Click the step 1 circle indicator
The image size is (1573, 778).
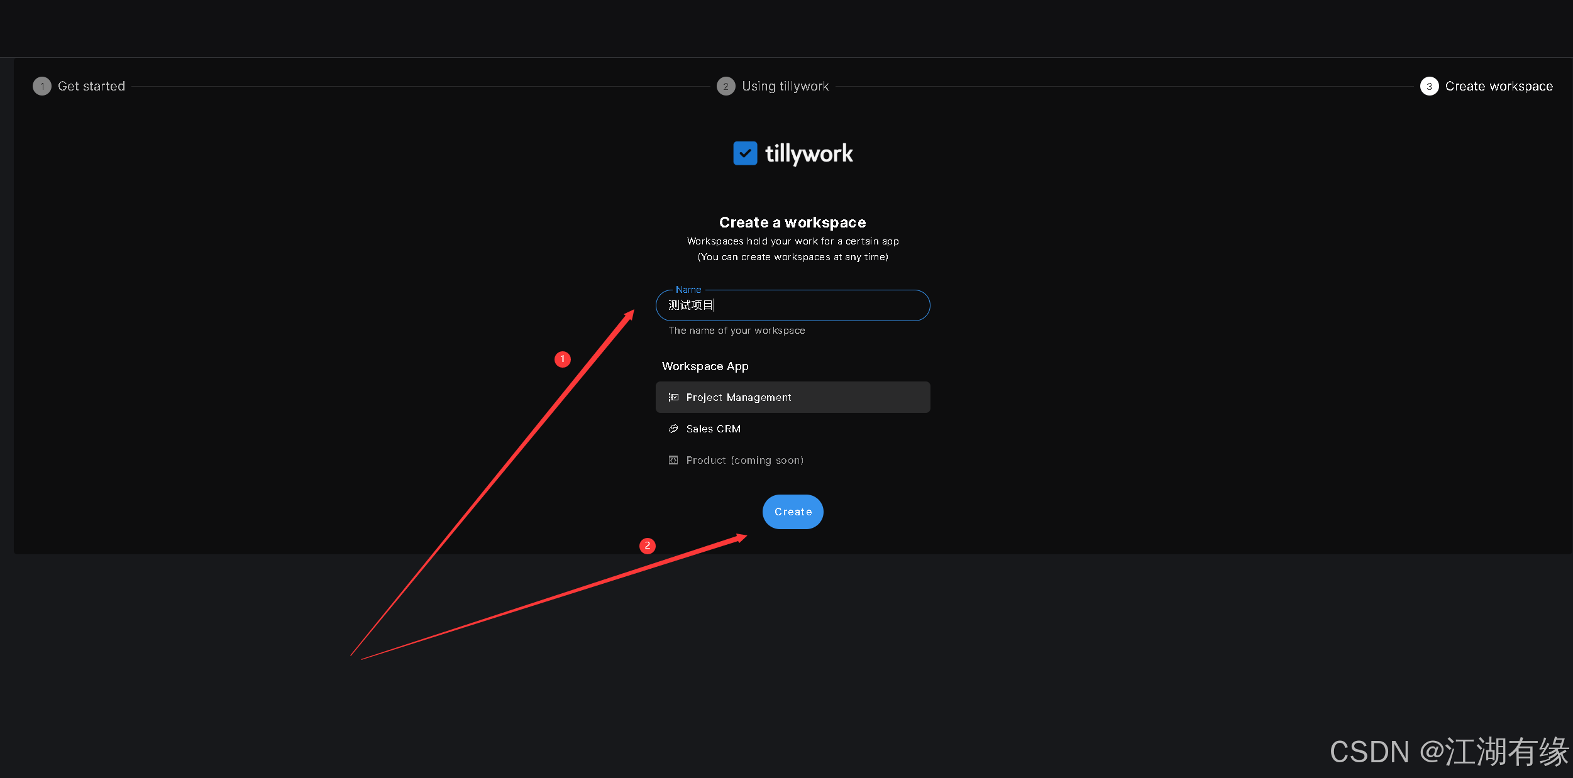tap(41, 85)
